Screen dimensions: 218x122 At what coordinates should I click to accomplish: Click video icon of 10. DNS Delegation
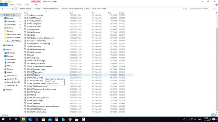25,24
